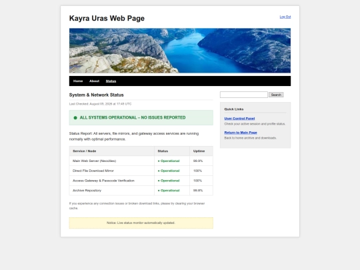
Task: Click the Quick Links sidebar heading
Action: [x=234, y=109]
